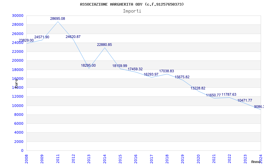Select the data label 17459.32
Screen dimensions: 264x165
pos(135,69)
